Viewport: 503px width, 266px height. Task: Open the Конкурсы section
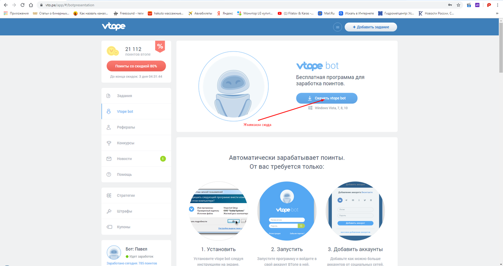coord(136,143)
